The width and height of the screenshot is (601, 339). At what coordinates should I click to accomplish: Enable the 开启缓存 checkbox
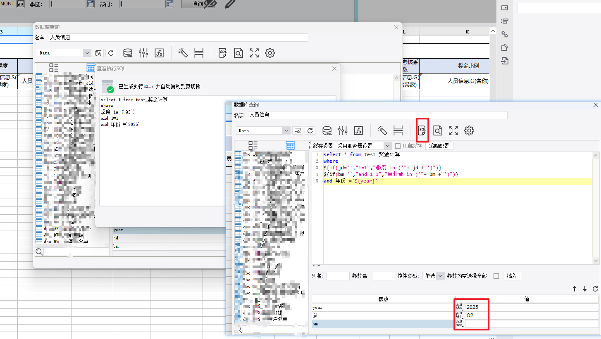point(398,146)
